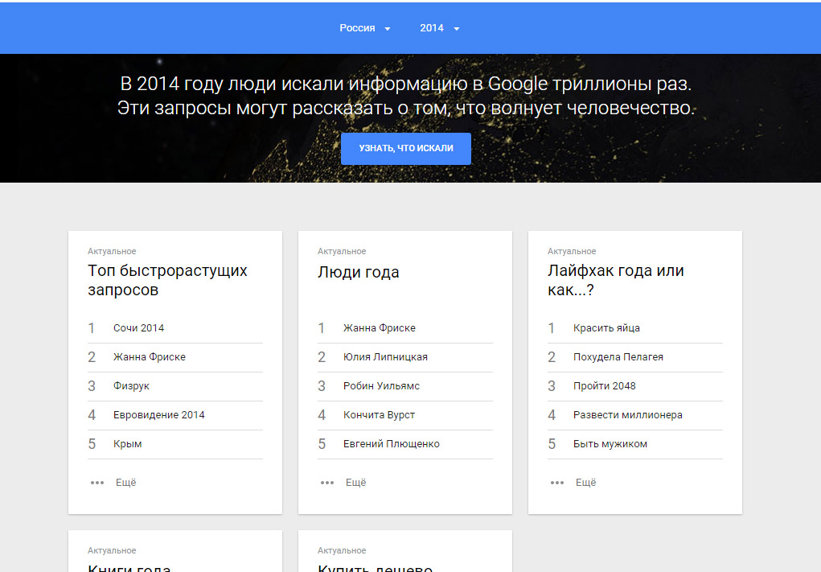Image resolution: width=821 pixels, height=572 pixels.
Task: Open the Лайфхак года или как...? title
Action: pos(616,280)
